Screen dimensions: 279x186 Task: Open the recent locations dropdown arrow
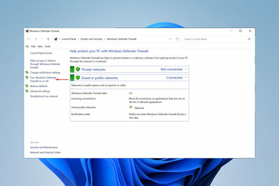tap(42, 39)
